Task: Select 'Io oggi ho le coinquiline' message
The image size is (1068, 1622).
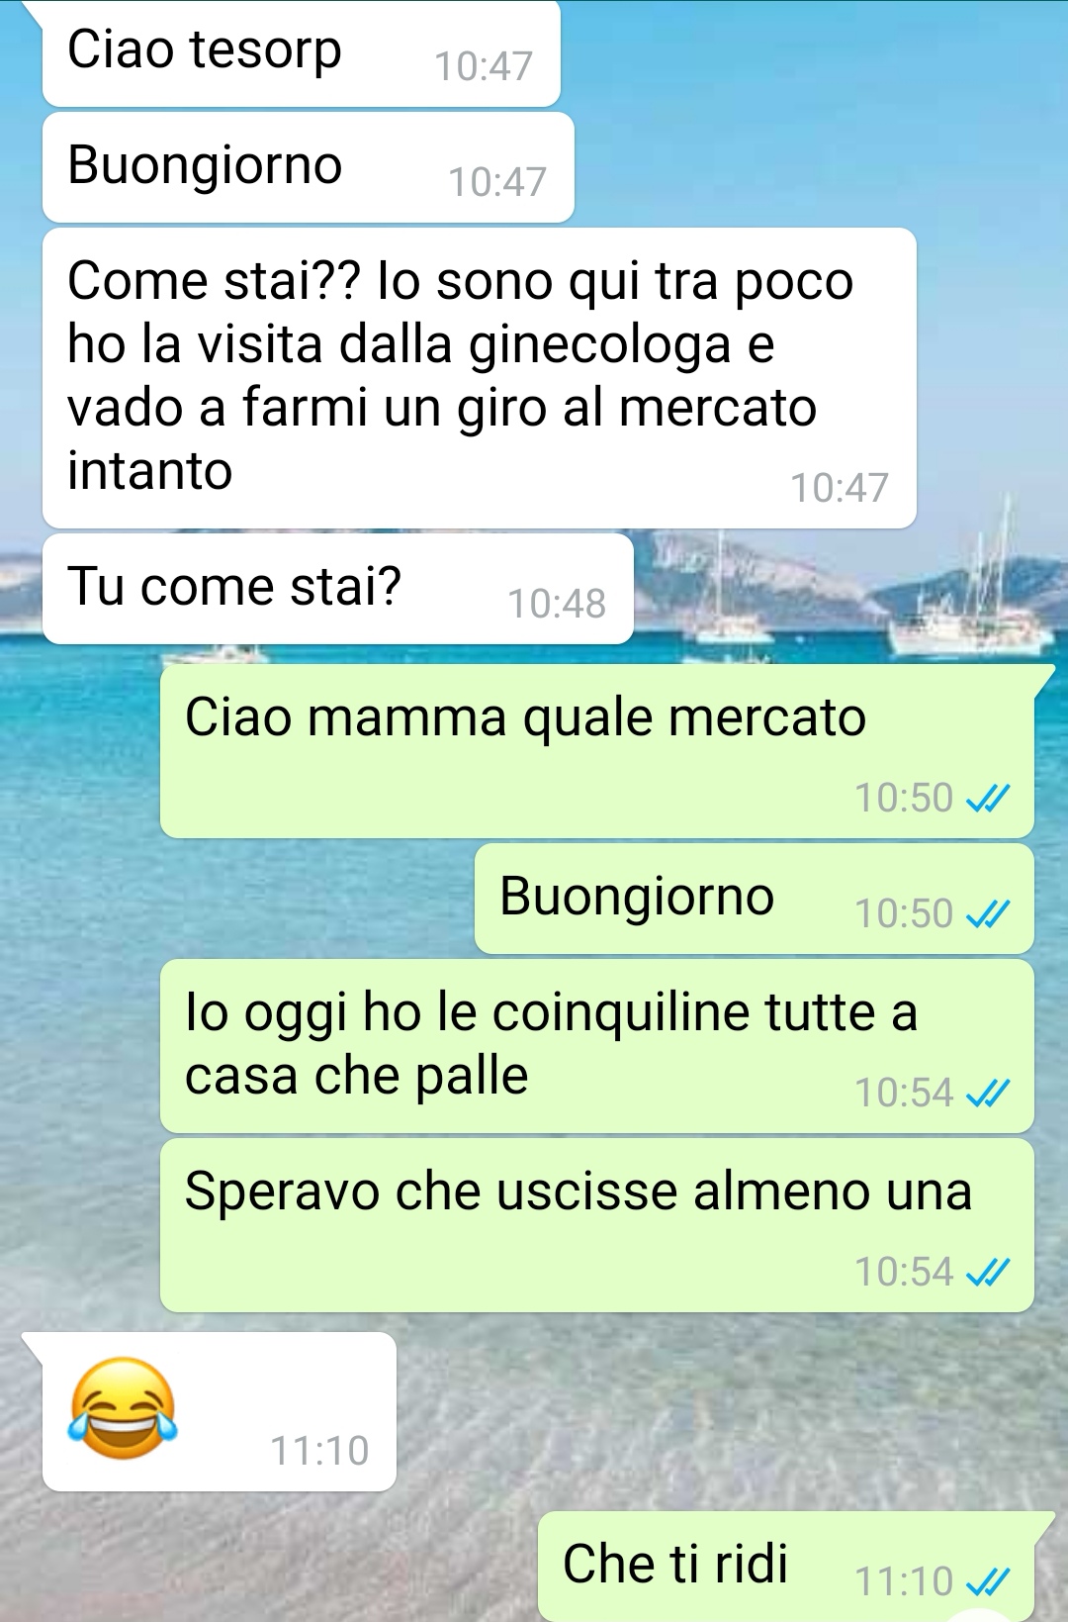Action: click(597, 1046)
